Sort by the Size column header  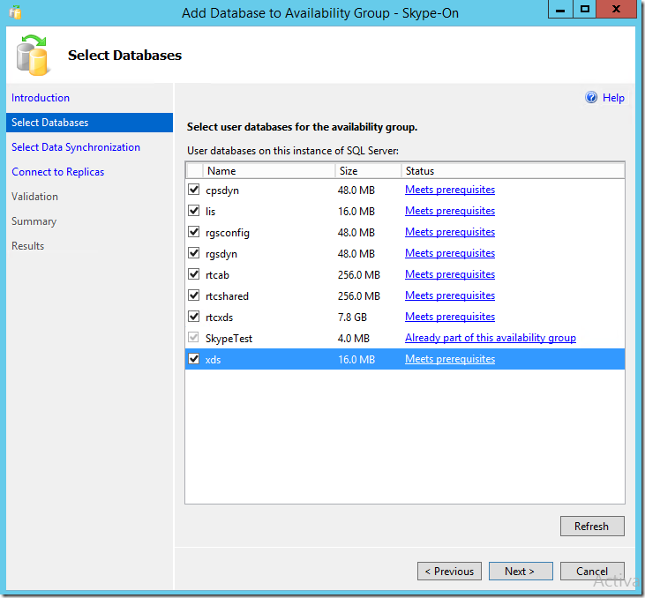(368, 171)
